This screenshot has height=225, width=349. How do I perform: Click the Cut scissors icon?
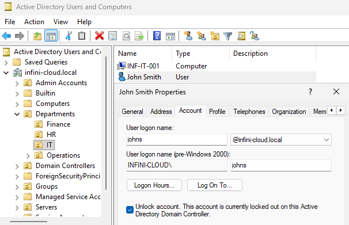coord(69,36)
